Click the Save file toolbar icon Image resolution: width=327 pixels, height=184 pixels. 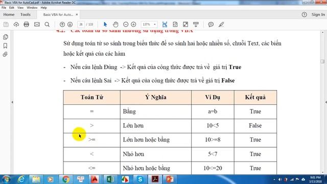coord(6,25)
